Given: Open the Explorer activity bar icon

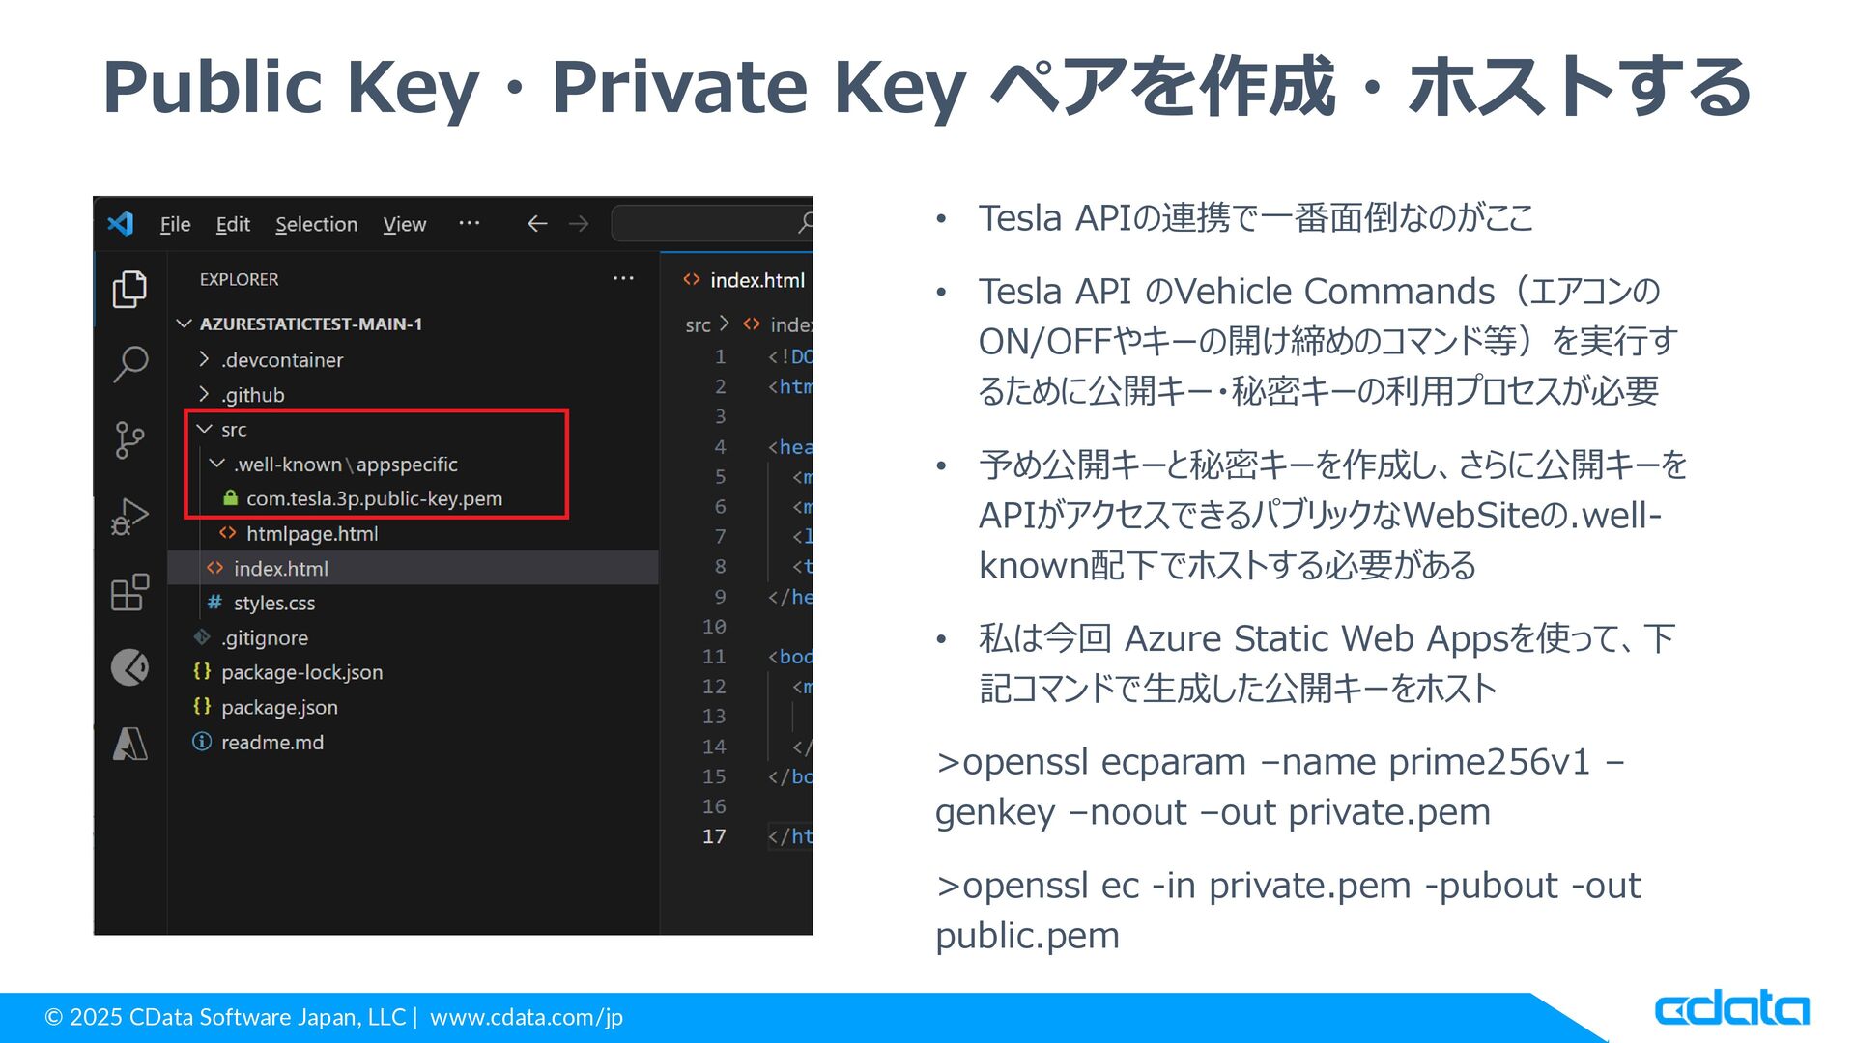Looking at the screenshot, I should click(129, 289).
